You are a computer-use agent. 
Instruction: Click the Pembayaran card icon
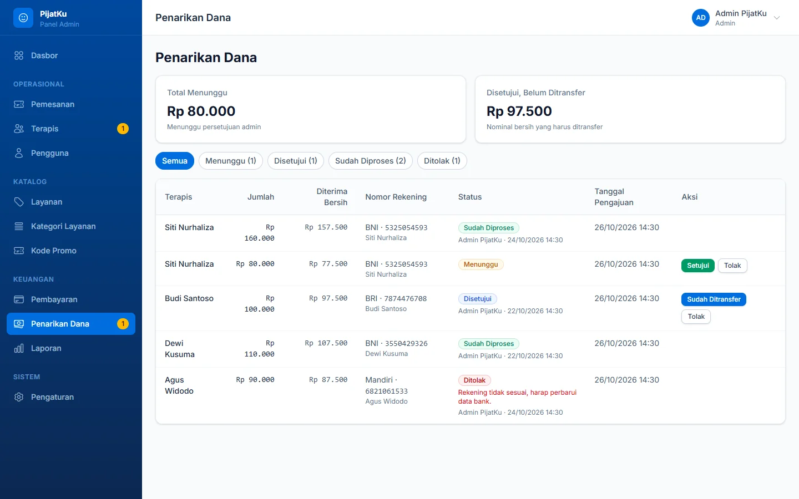(19, 299)
